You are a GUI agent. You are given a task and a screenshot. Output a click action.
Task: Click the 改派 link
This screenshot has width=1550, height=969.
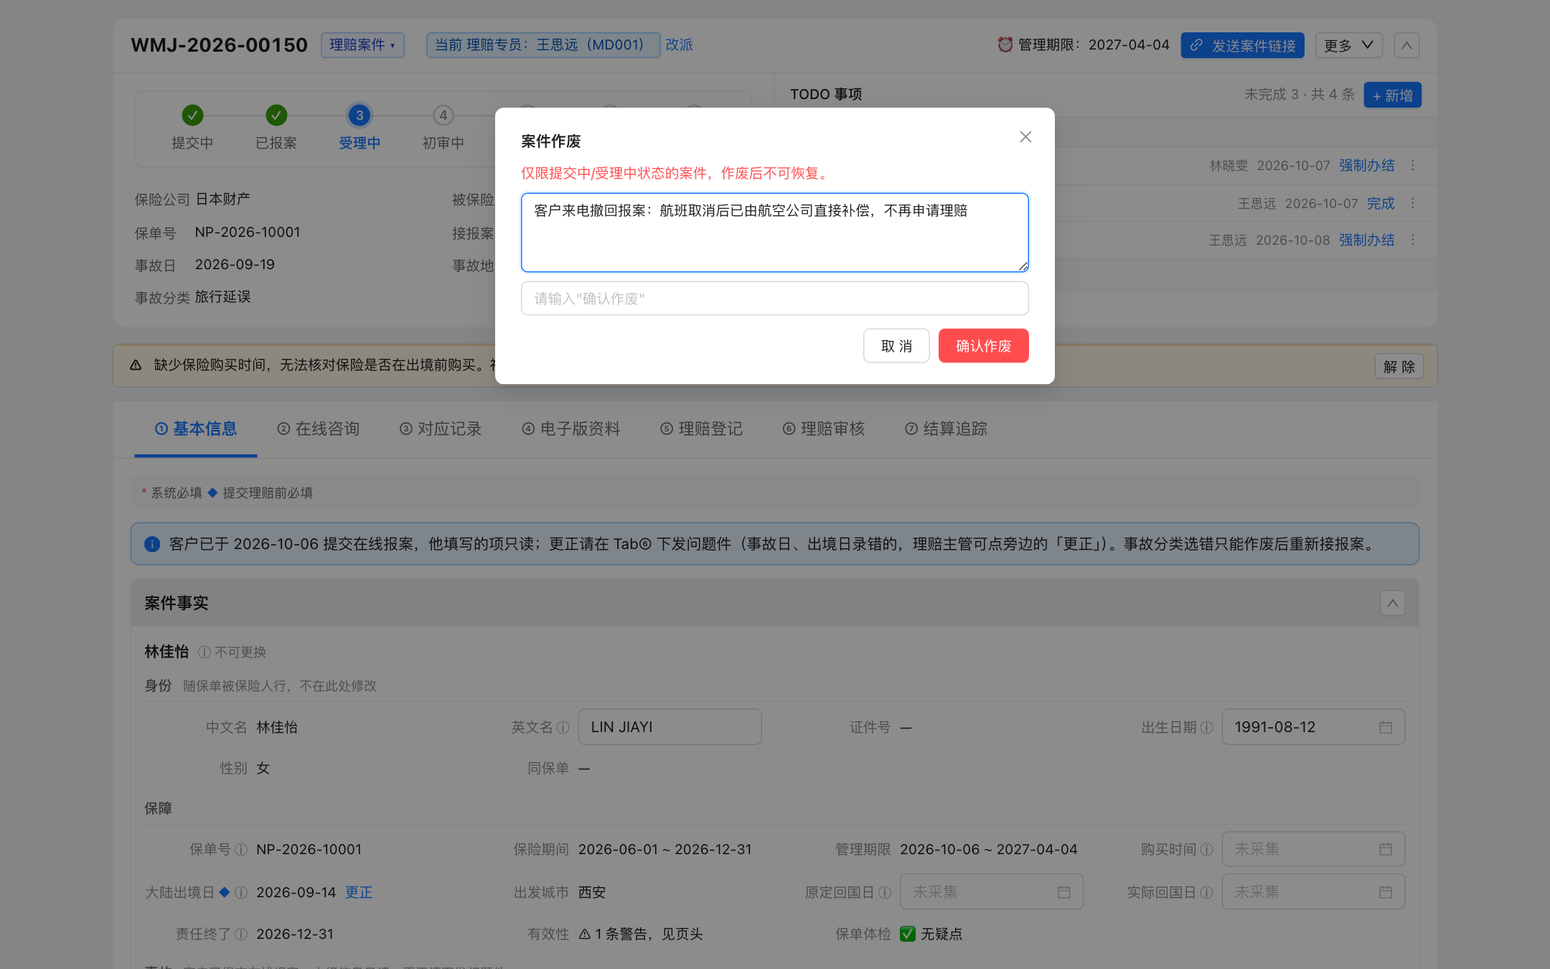(x=679, y=45)
